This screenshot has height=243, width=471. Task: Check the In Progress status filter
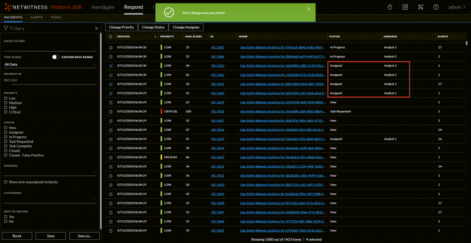pyautogui.click(x=6, y=137)
